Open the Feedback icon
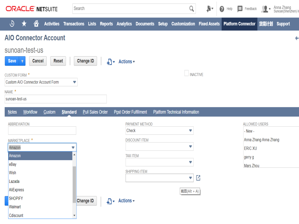The width and height of the screenshot is (299, 224). [240, 9]
